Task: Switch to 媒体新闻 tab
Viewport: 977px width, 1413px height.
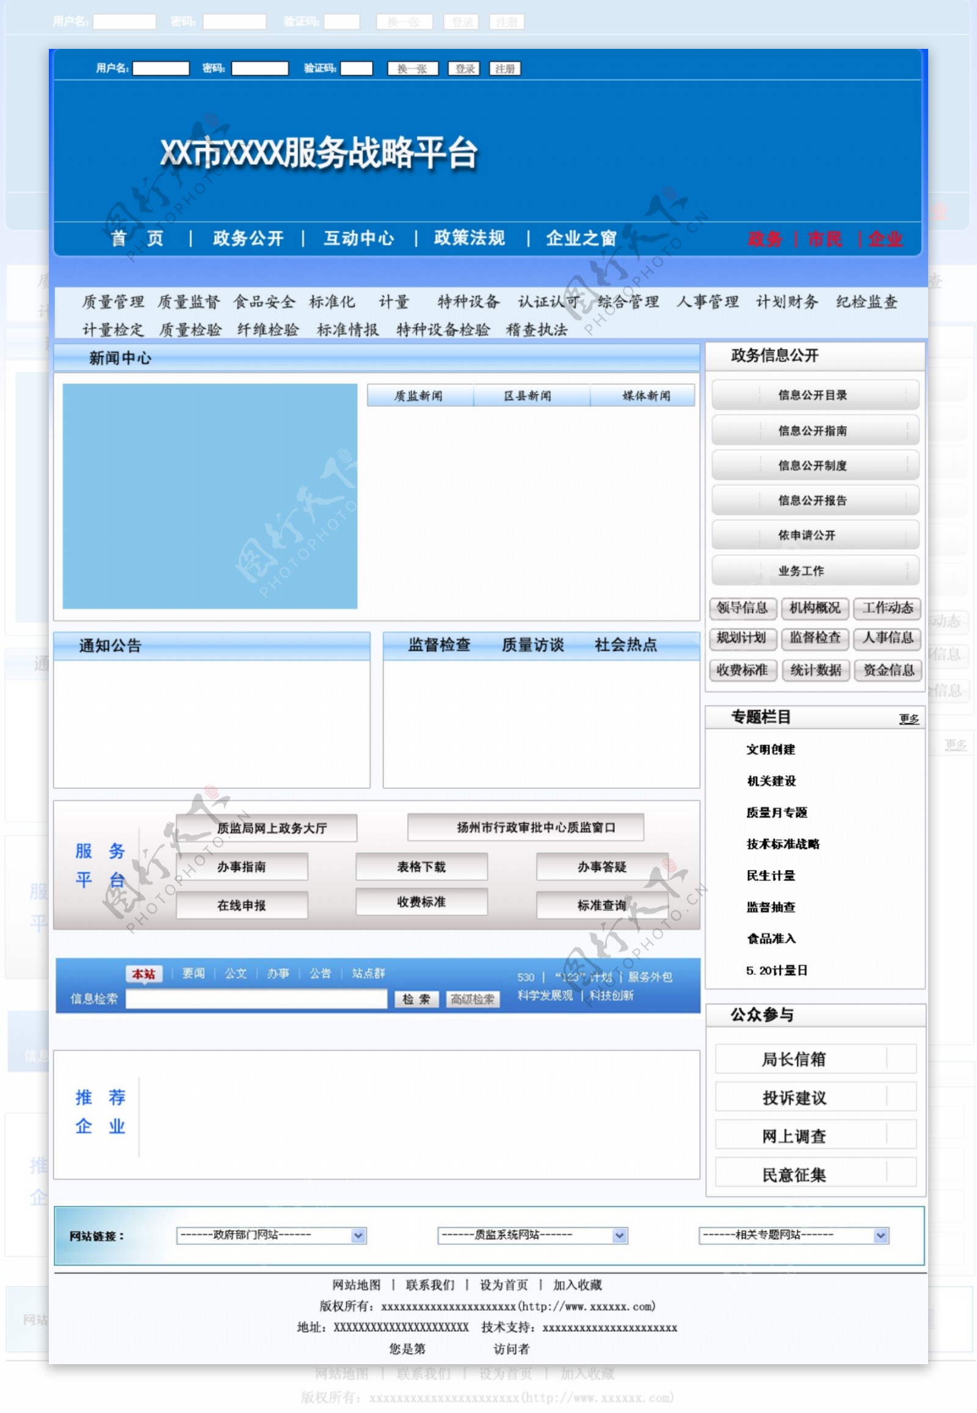Action: [x=643, y=395]
